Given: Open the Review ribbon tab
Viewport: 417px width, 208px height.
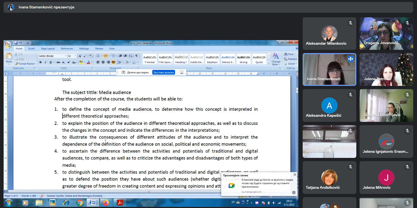Looking at the screenshot, I should 99,49.
